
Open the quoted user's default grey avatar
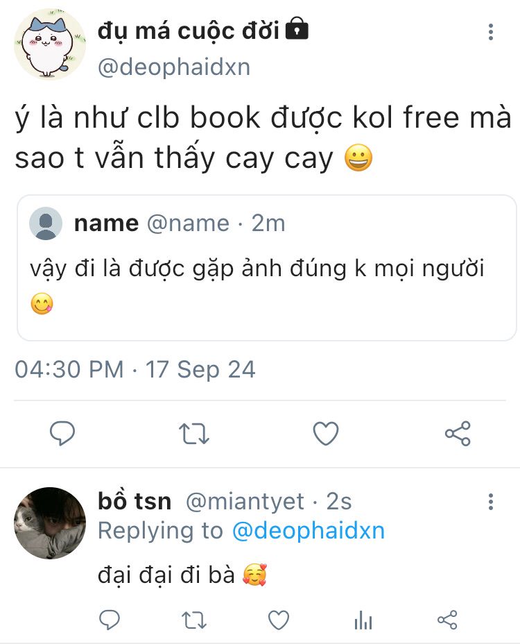46,223
